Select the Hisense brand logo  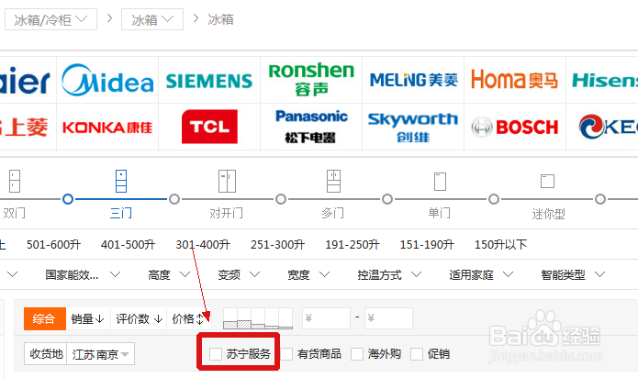click(x=605, y=80)
